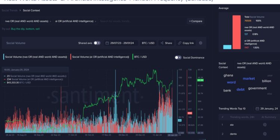Click the blue rwa average bar
280x140 pixels.
(227, 47)
